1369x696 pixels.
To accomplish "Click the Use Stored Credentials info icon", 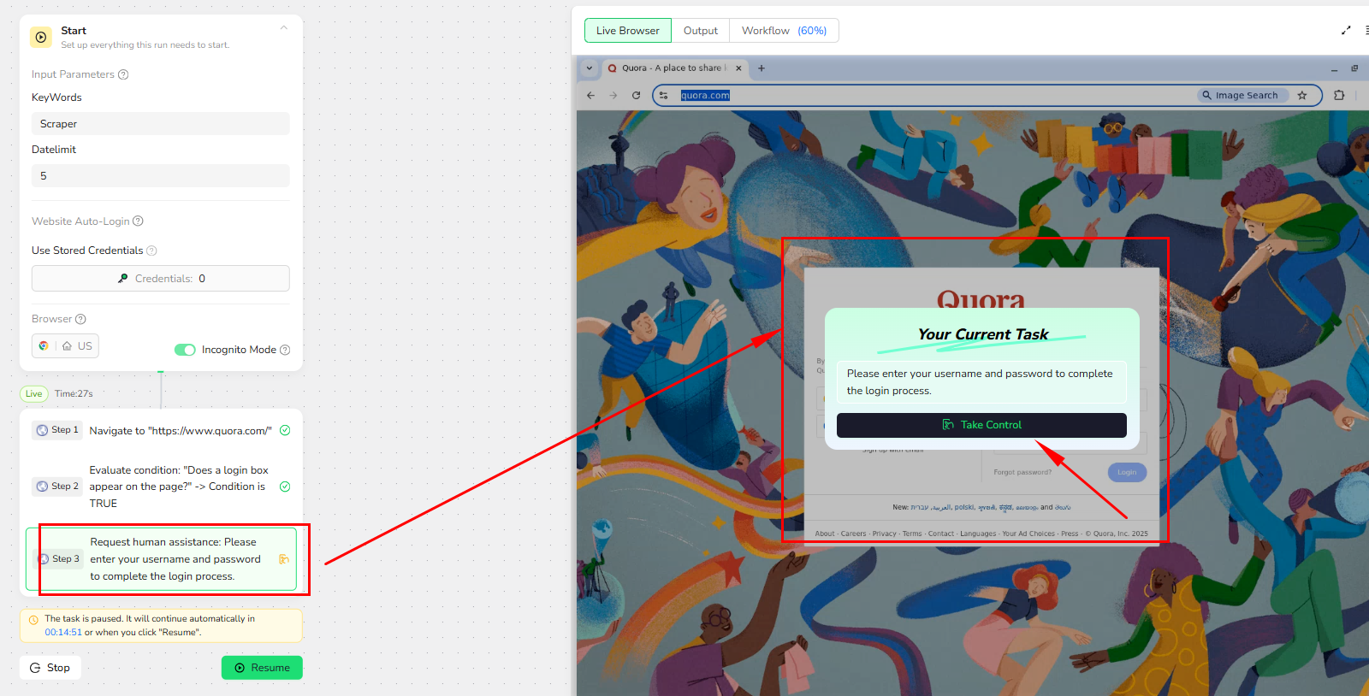I will (151, 251).
